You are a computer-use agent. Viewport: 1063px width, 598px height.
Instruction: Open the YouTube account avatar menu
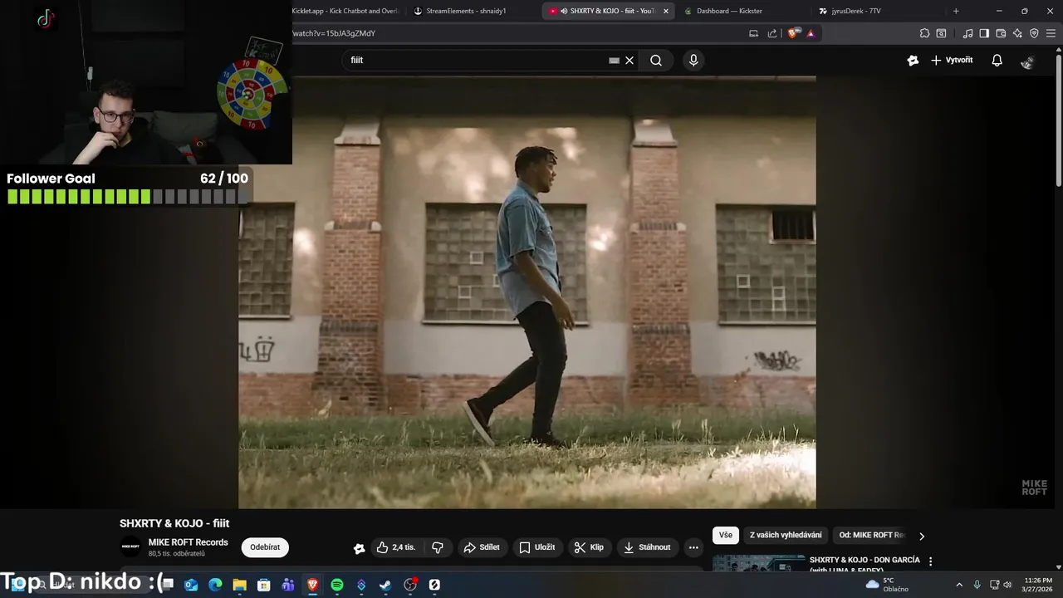pos(1027,61)
